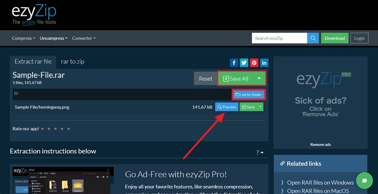Expand the Save All dropdown arrow

pyautogui.click(x=259, y=79)
